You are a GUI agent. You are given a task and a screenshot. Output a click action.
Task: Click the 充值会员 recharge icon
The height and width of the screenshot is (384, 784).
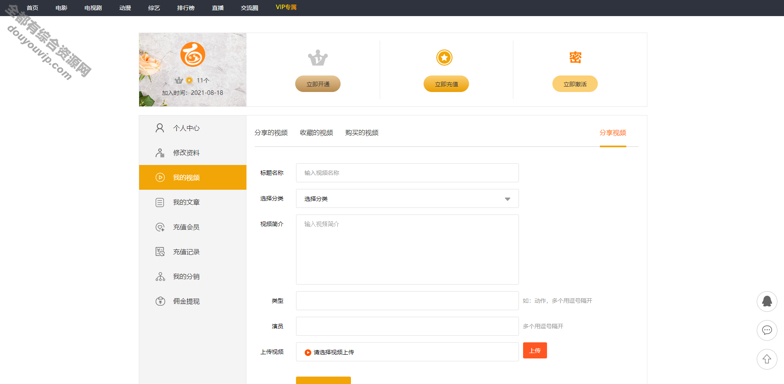click(x=160, y=227)
